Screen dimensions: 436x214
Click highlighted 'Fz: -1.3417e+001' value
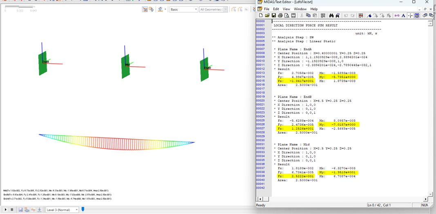(x=296, y=81)
